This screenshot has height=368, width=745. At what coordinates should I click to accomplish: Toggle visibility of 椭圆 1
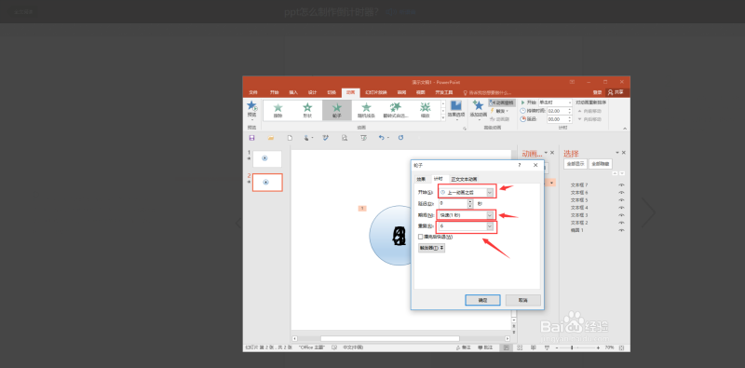coord(621,230)
